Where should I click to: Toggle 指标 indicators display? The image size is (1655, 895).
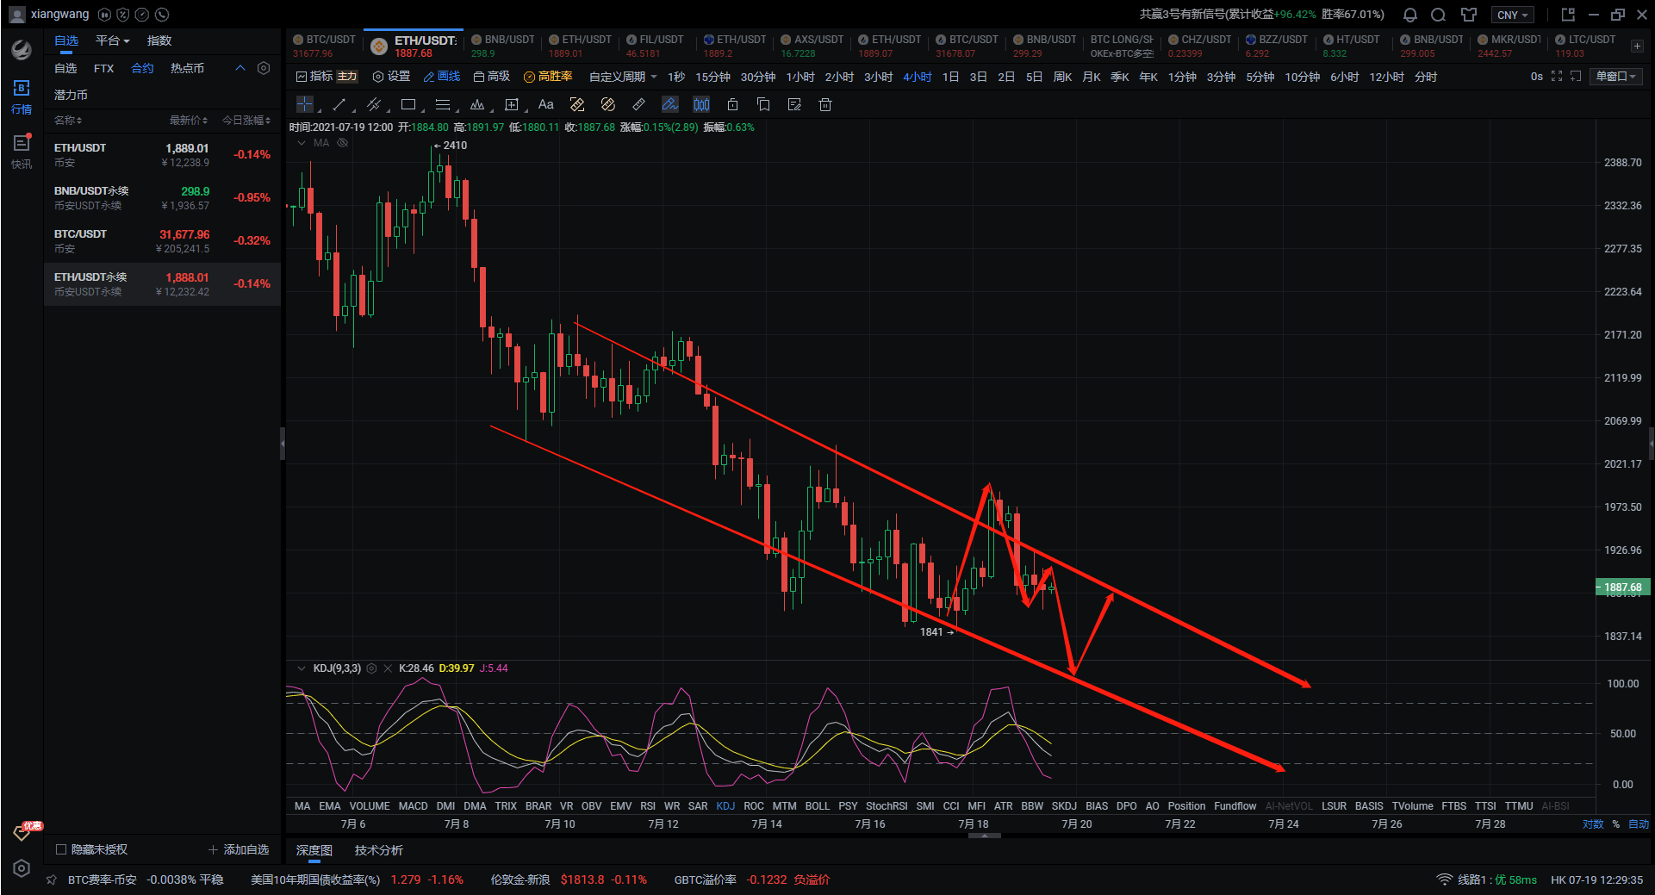click(x=314, y=77)
